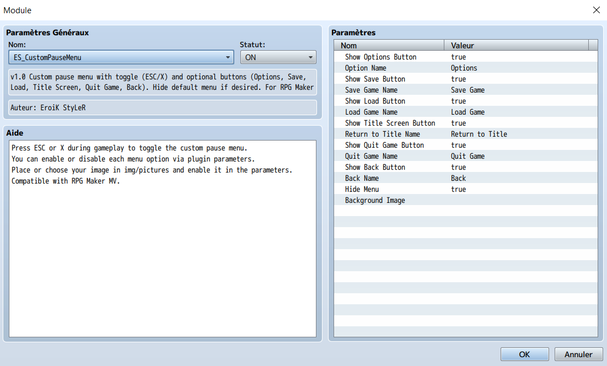This screenshot has width=607, height=366.
Task: Select the Save Game Name row
Action: [466, 90]
